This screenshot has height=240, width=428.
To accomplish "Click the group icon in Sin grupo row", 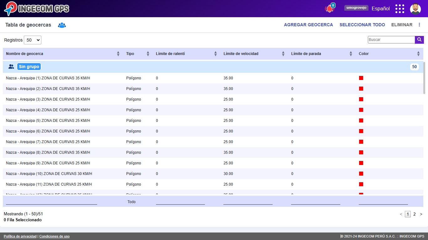I will [11, 67].
